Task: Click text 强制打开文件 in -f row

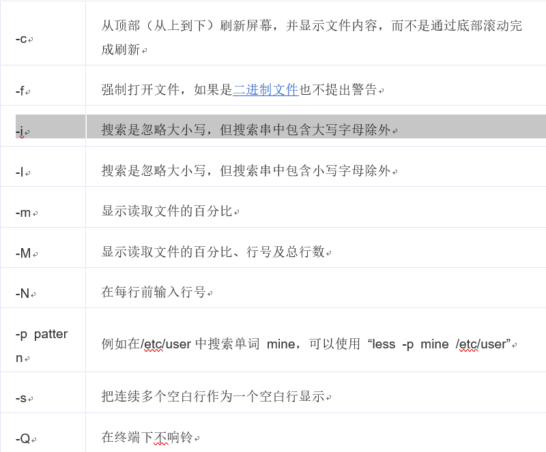Action: pos(141,90)
